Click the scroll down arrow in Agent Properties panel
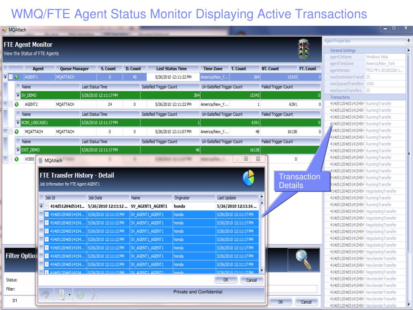 point(409,304)
